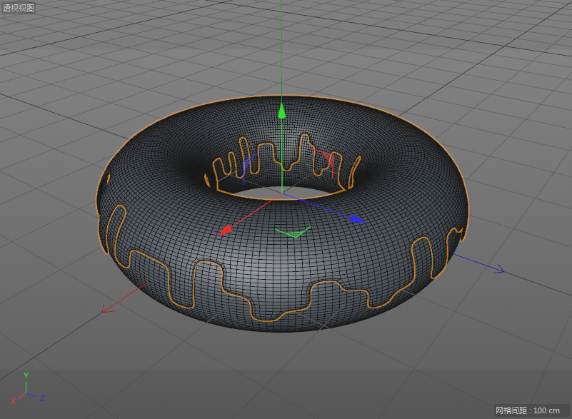Click the thin red axis arrow left of the torus
Image resolution: width=572 pixels, height=419 pixels.
pos(107,308)
